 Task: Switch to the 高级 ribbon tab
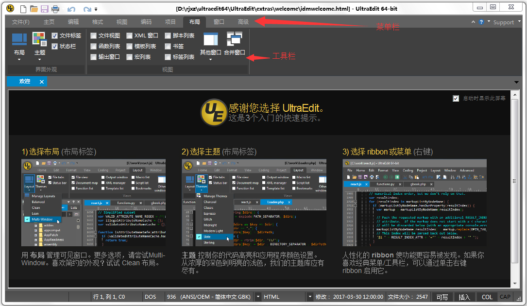pyautogui.click(x=243, y=22)
